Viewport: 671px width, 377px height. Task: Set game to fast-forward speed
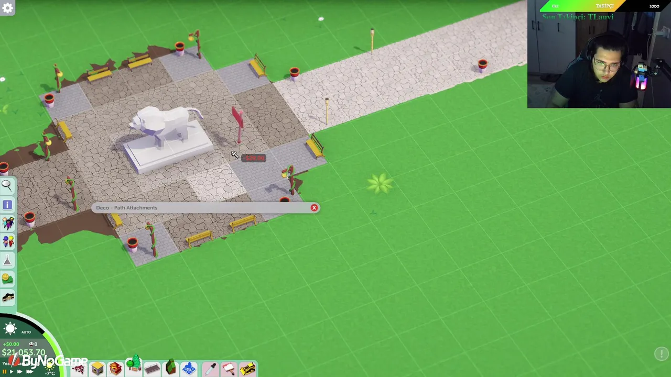pyautogui.click(x=19, y=372)
